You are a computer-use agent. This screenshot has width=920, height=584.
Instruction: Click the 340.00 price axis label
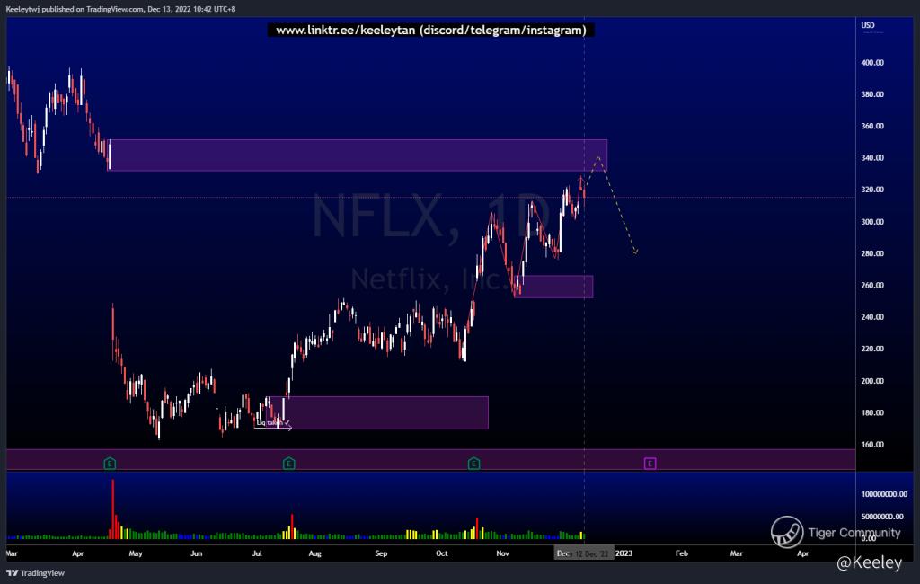point(872,158)
